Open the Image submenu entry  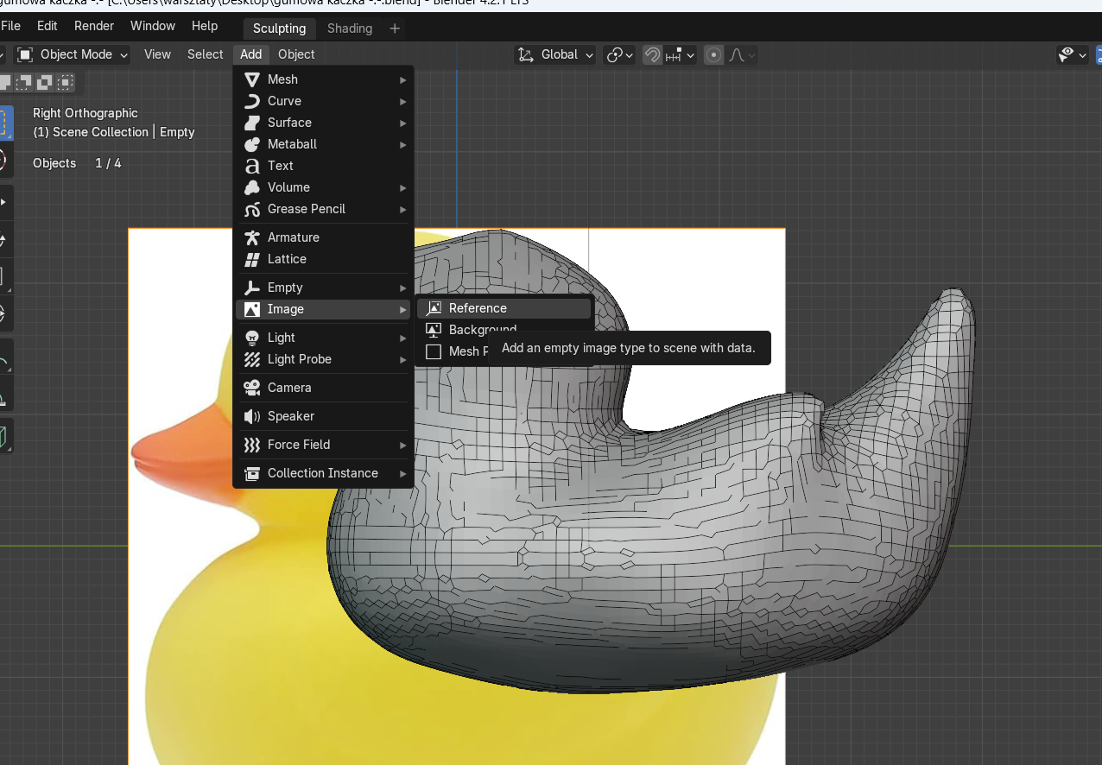324,309
